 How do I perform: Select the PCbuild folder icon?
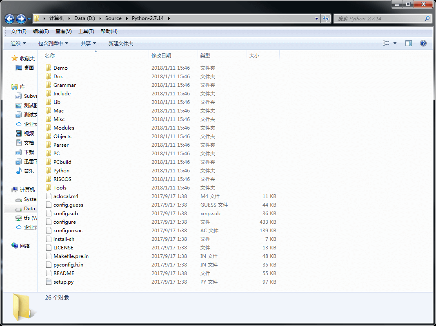[x=49, y=162]
